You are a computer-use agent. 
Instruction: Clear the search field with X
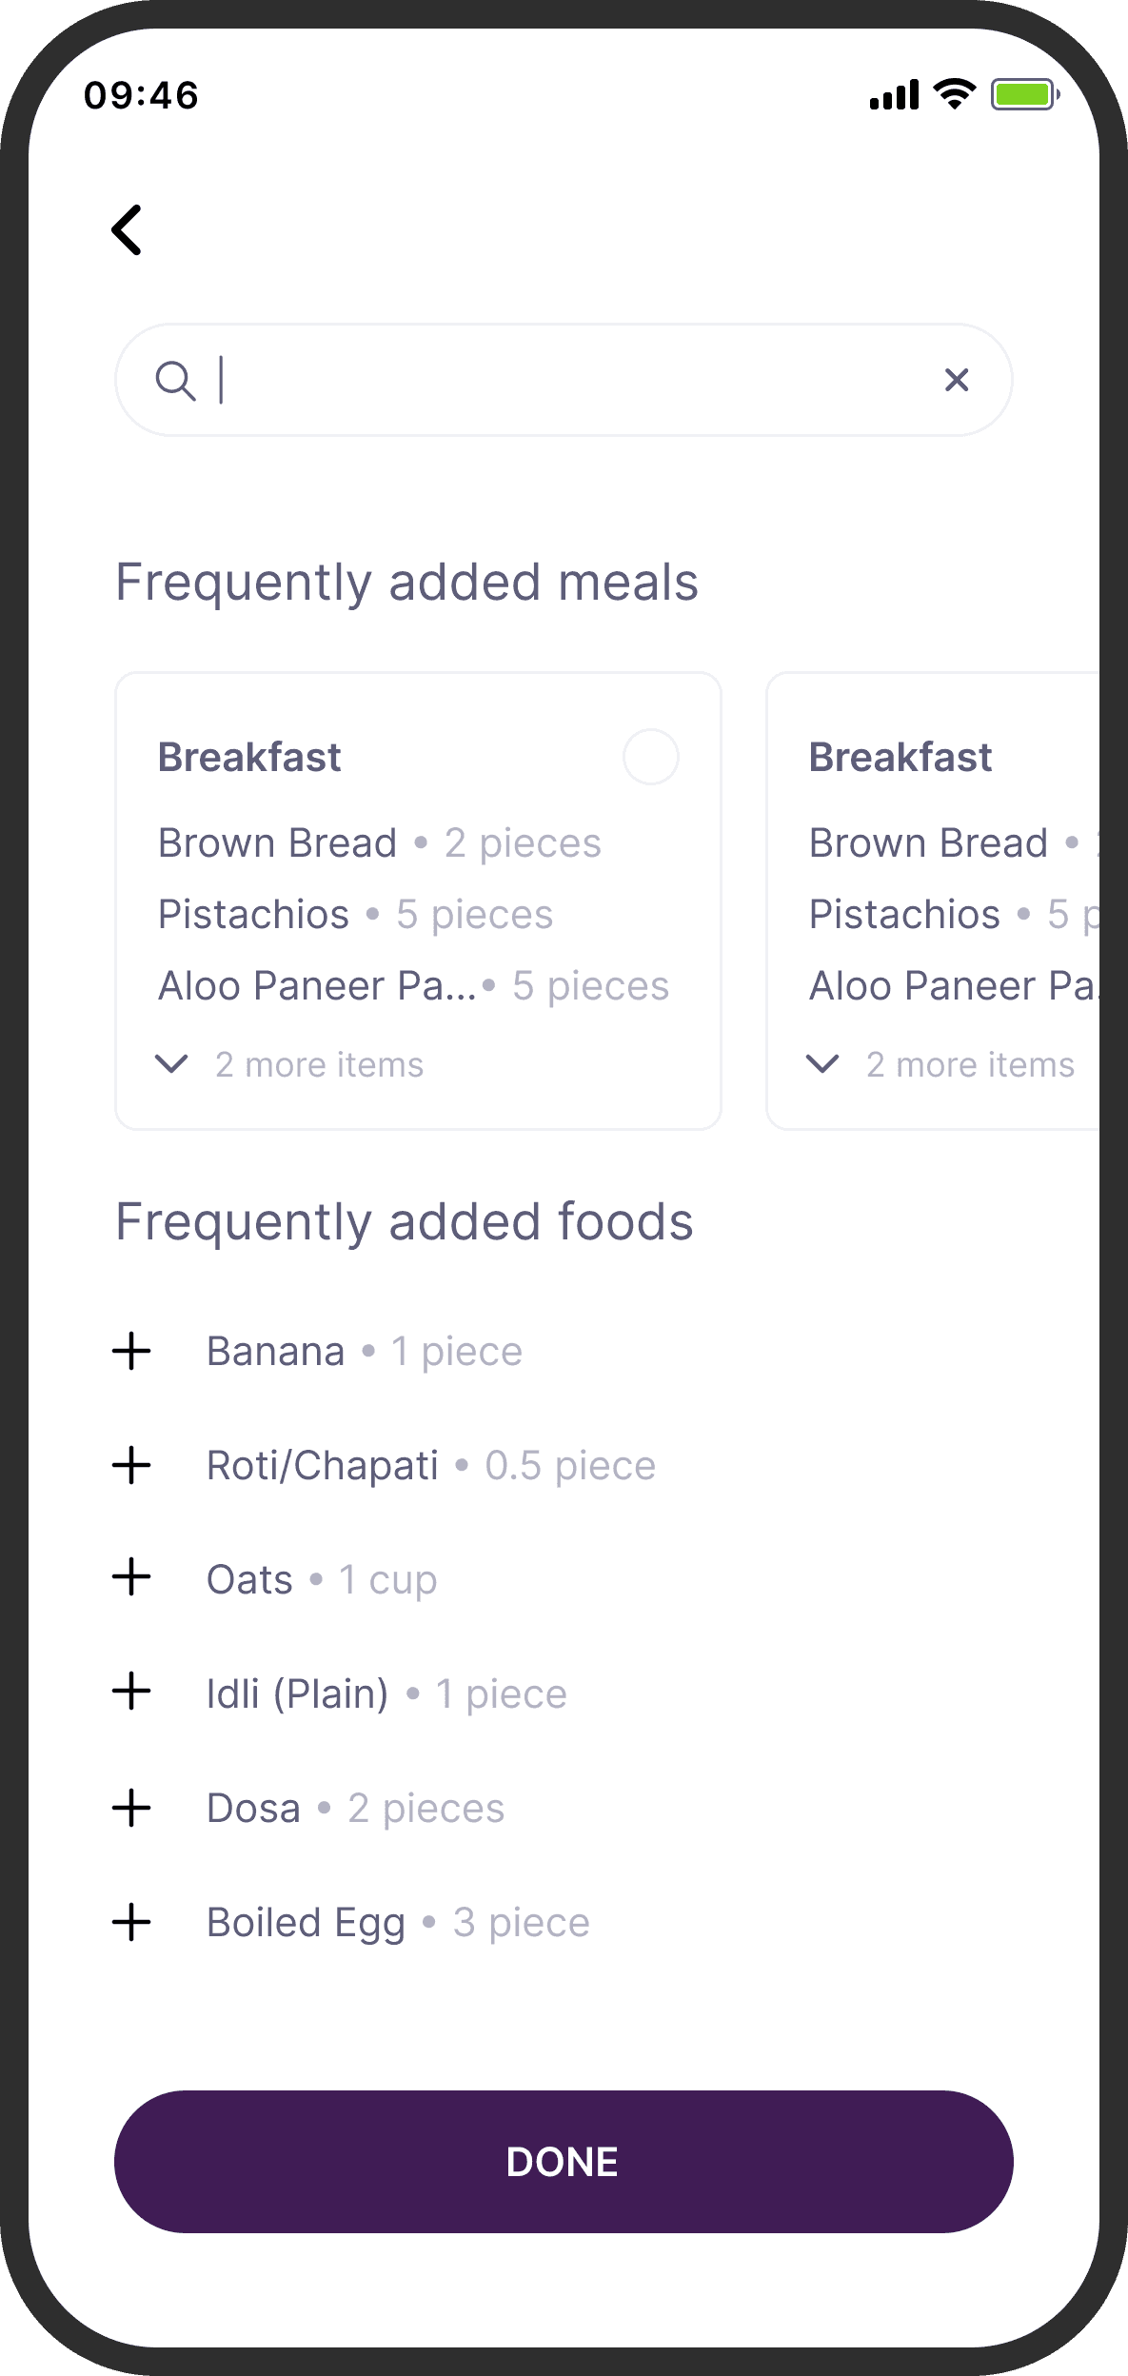[956, 381]
